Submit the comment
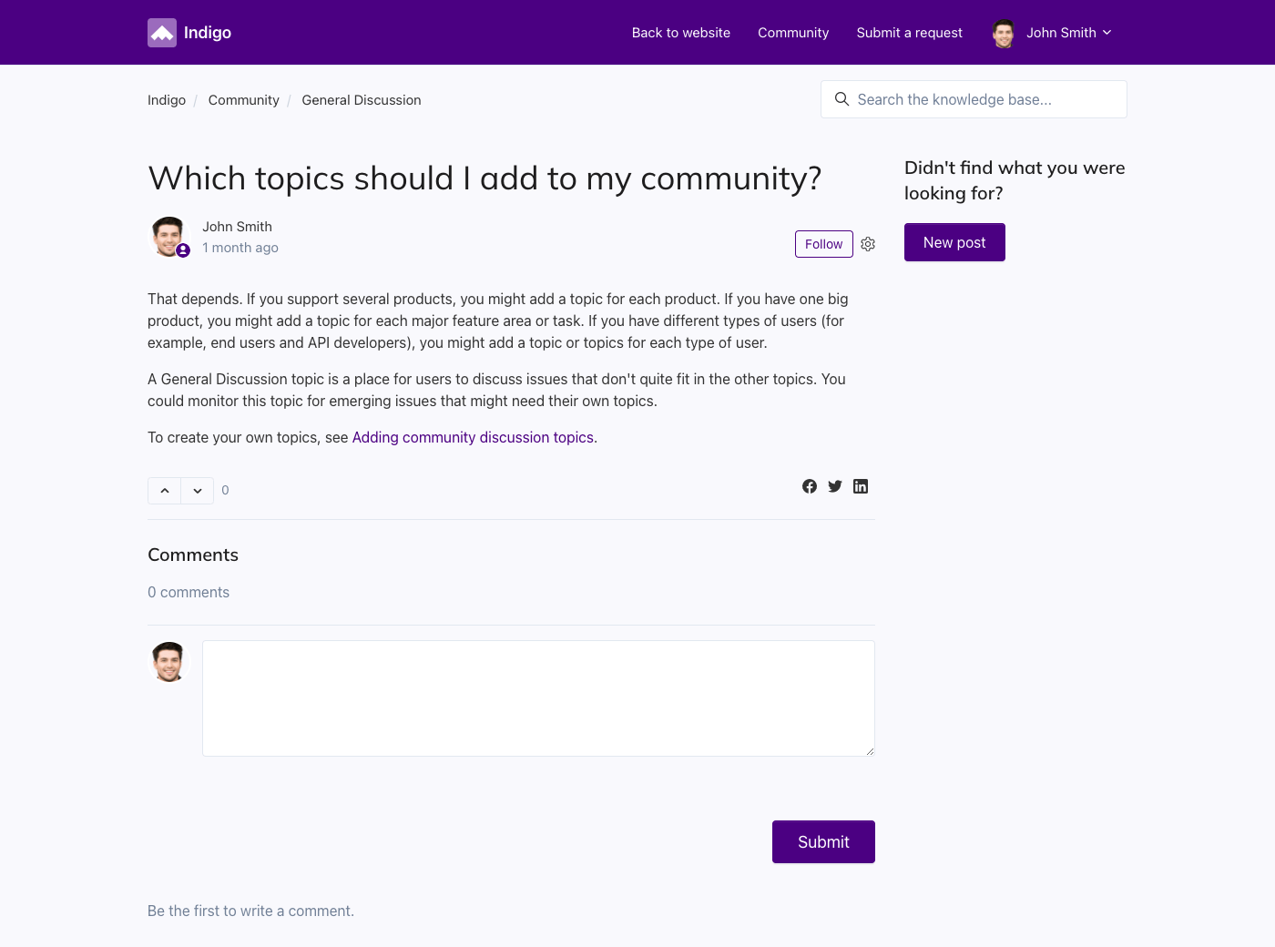Image resolution: width=1275 pixels, height=947 pixels. point(823,841)
